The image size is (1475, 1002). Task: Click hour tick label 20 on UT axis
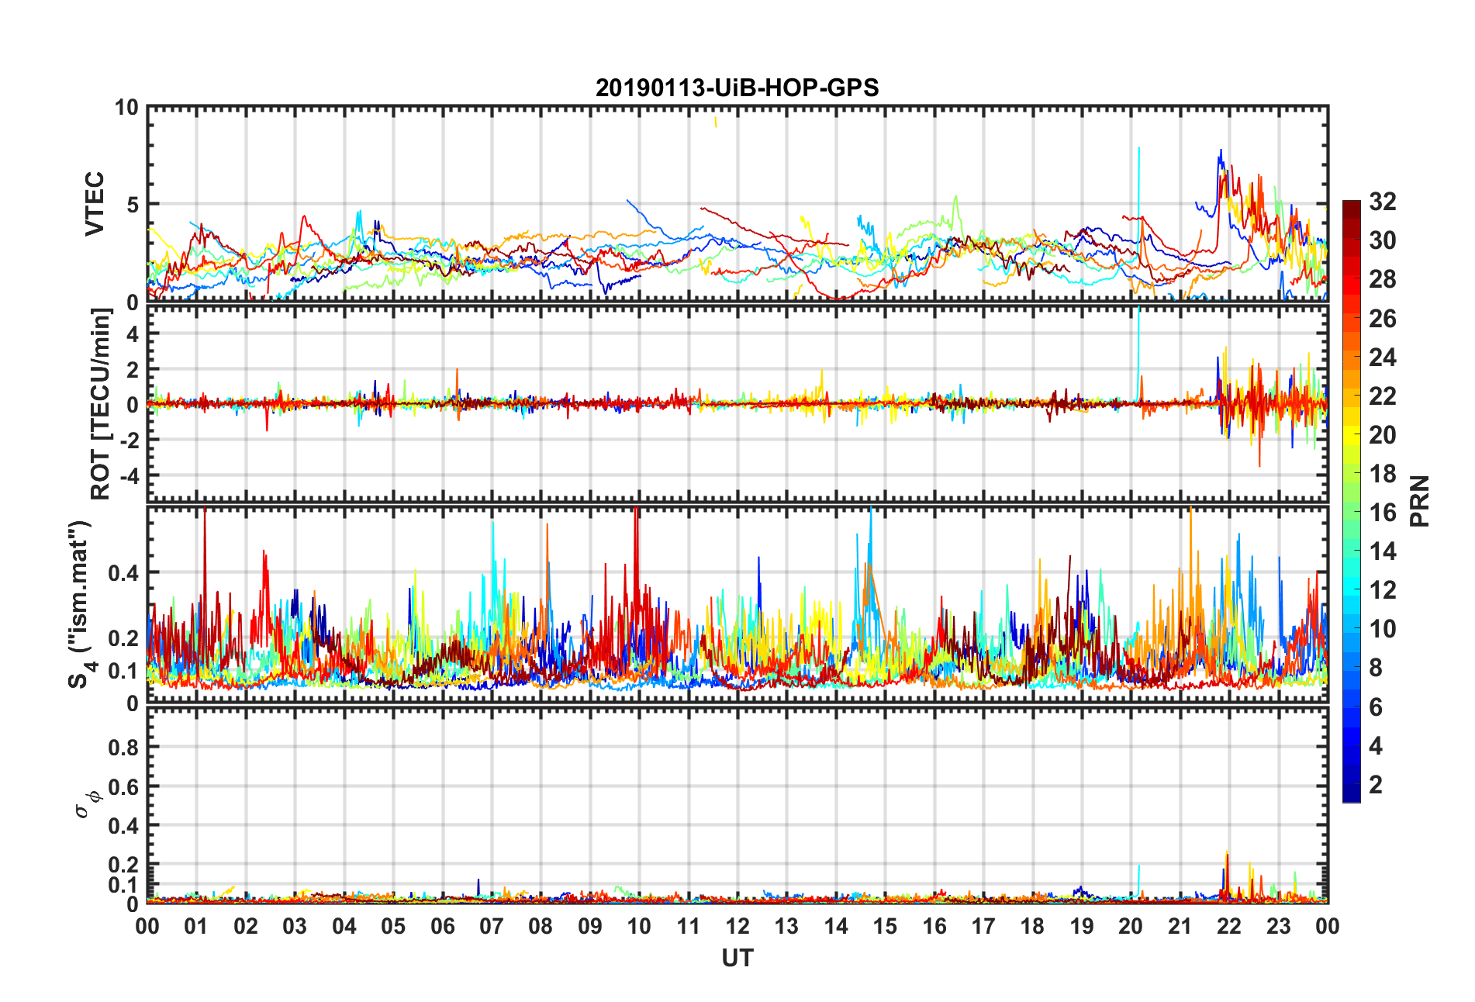coord(1131,926)
